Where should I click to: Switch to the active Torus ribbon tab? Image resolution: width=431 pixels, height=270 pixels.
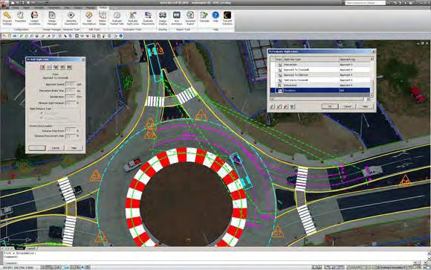(x=103, y=7)
